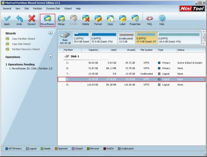
Task: Open the Partition menu
Action: point(38,9)
